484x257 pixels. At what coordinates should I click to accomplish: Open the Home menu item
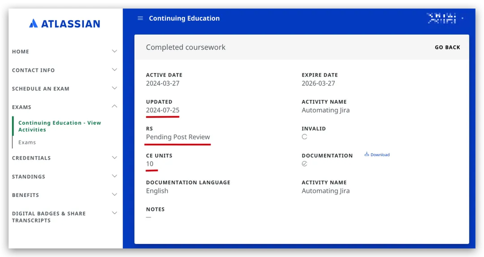[x=20, y=51]
